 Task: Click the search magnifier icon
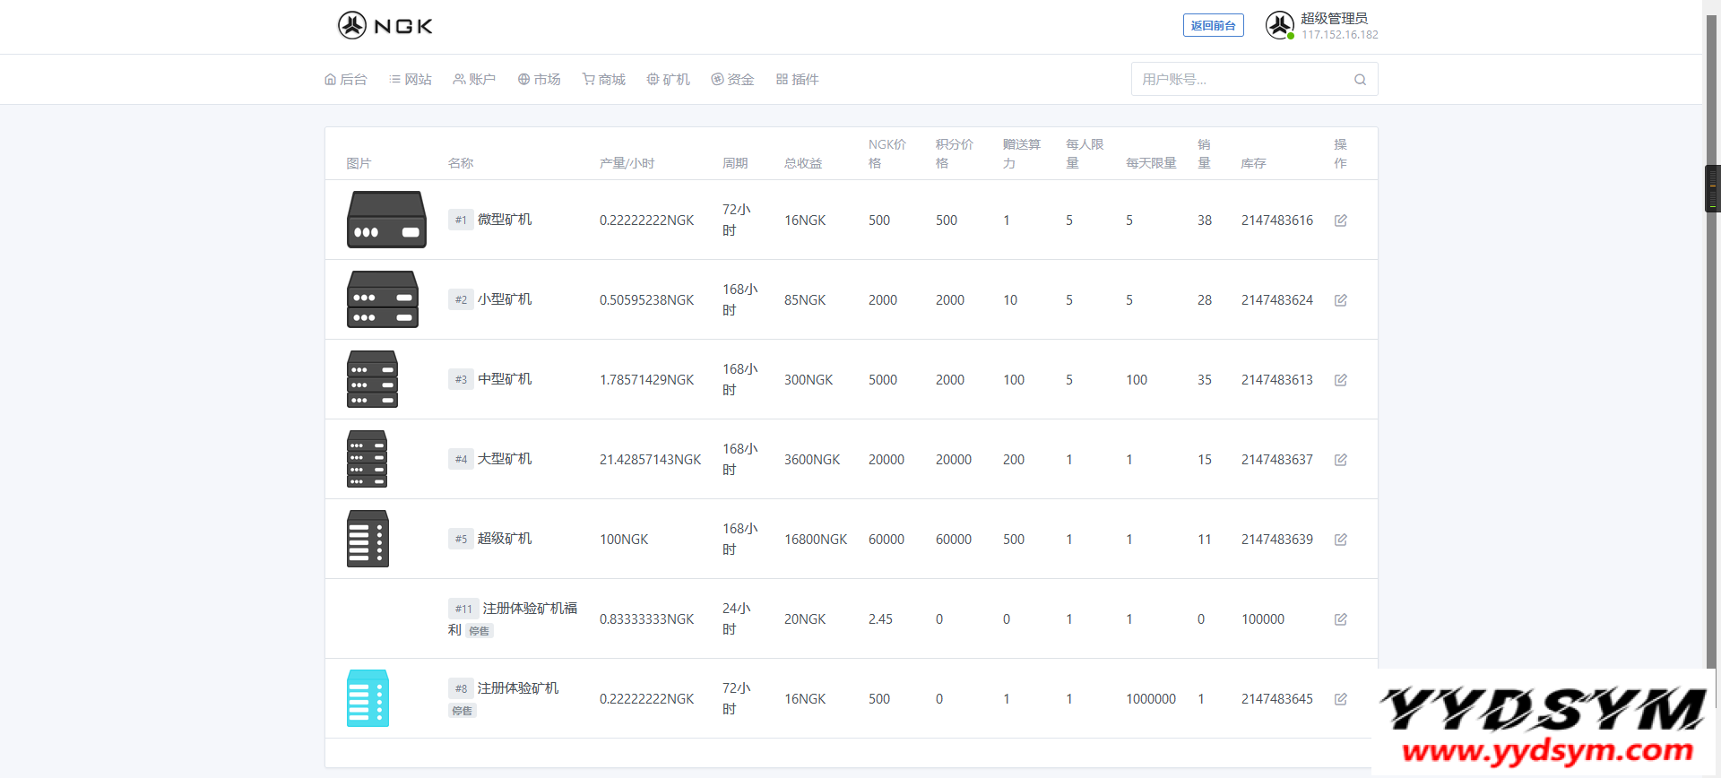pos(1360,80)
